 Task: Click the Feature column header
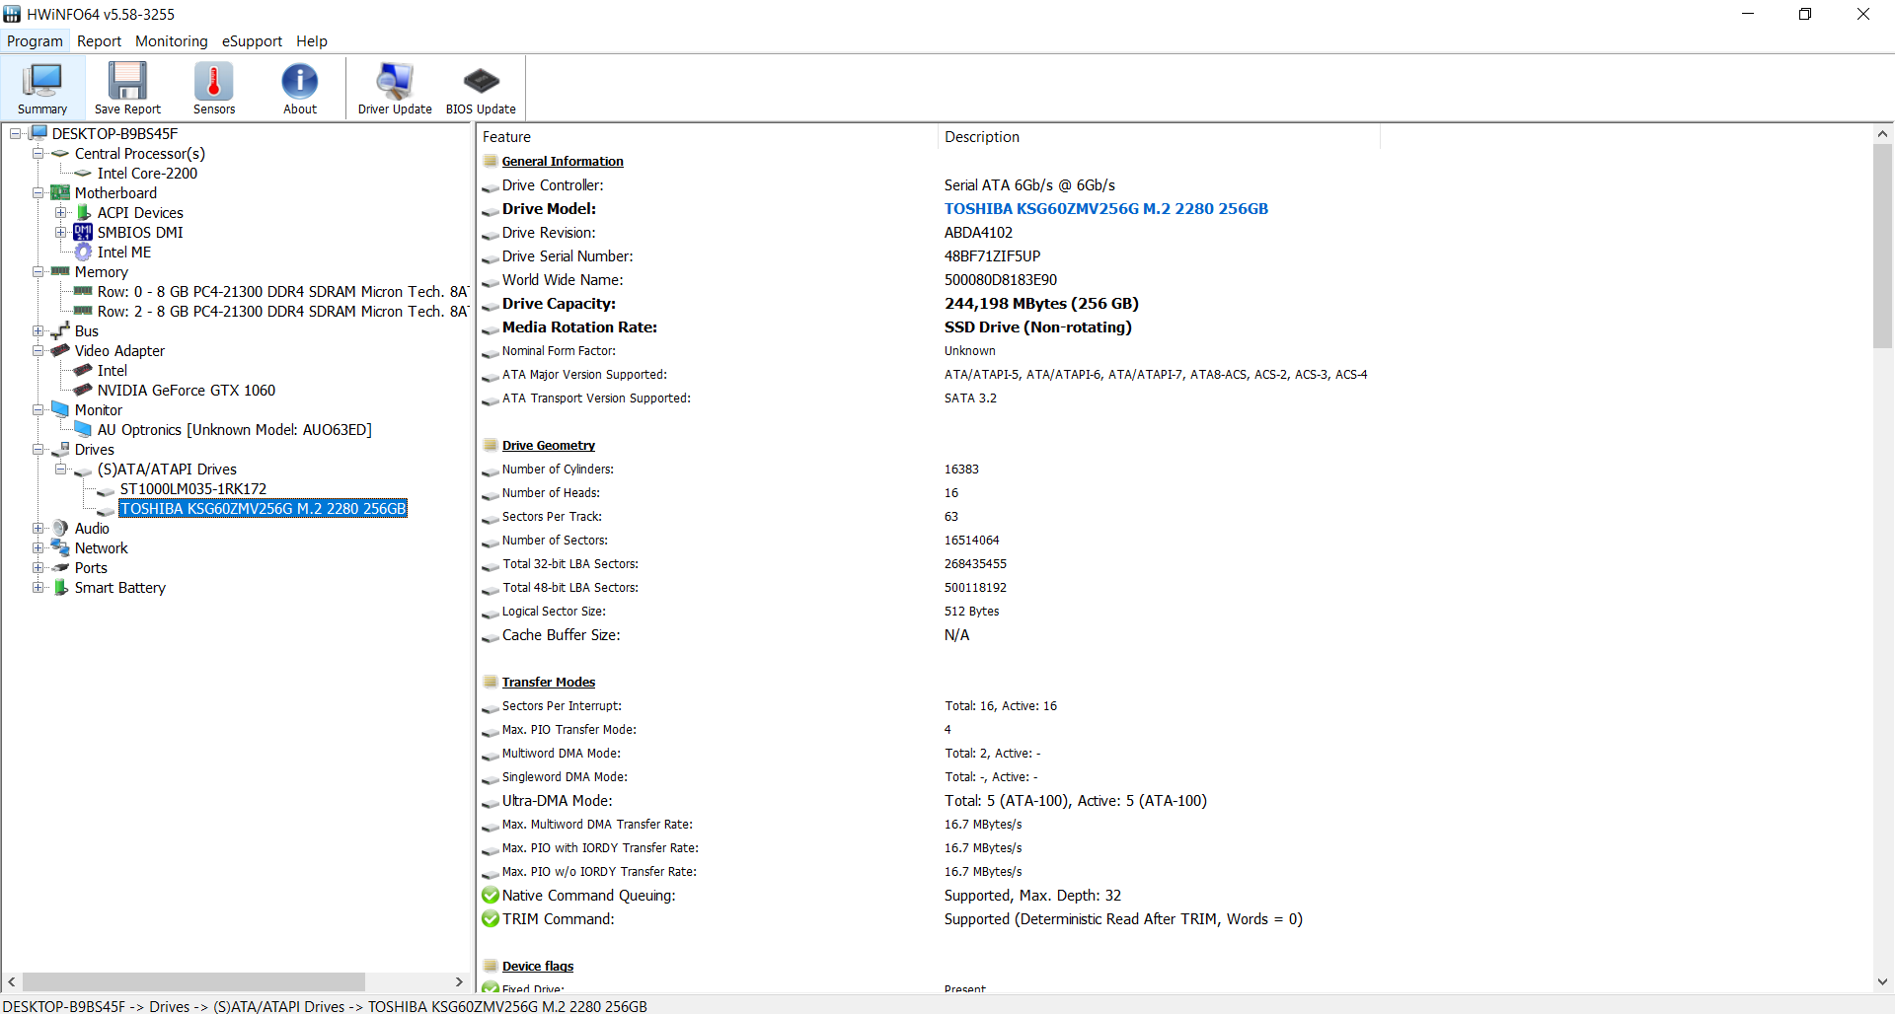[707, 137]
